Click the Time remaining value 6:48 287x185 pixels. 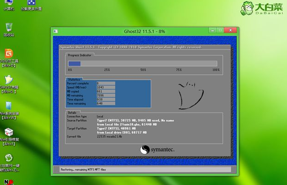(x=106, y=103)
